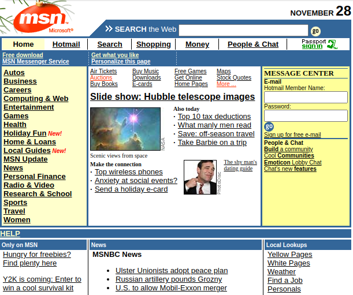The image size is (353, 295).
Task: Open the Free Games link
Action: pyautogui.click(x=190, y=71)
